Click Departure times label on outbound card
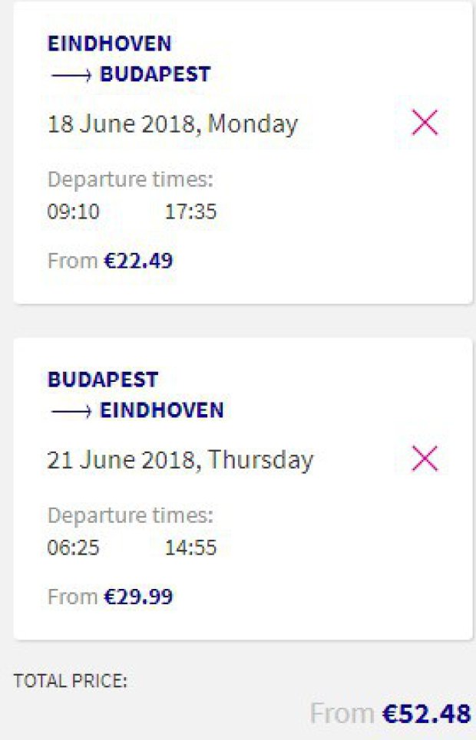The image size is (476, 740). coord(131,179)
